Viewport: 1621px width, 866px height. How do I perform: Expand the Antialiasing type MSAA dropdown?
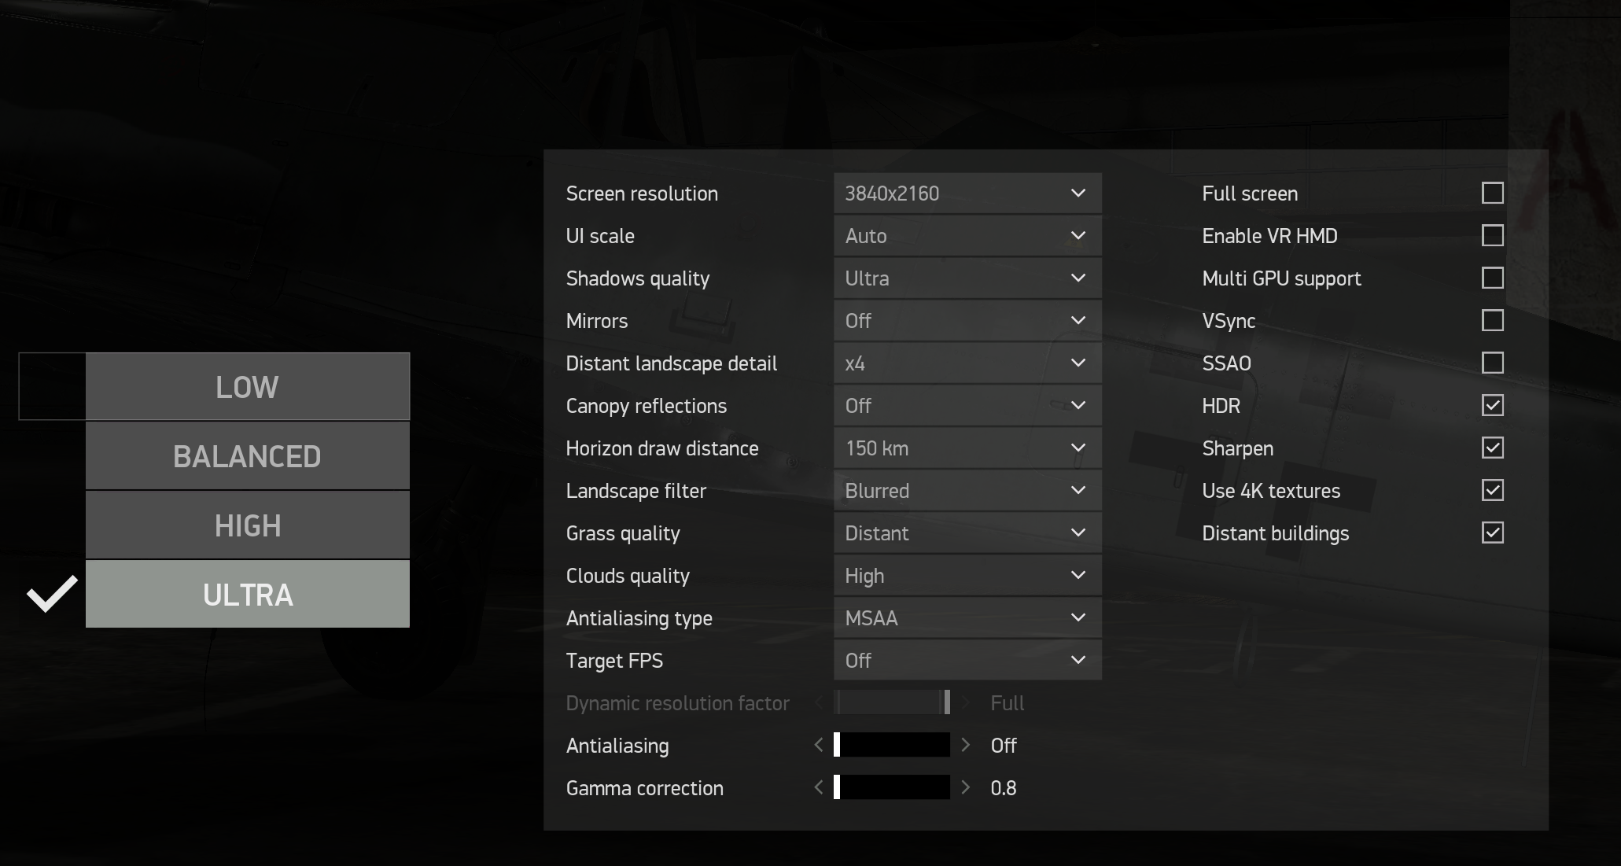967,618
